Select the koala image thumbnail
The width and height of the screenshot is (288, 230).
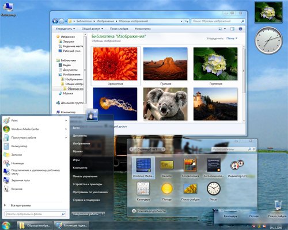click(x=165, y=104)
